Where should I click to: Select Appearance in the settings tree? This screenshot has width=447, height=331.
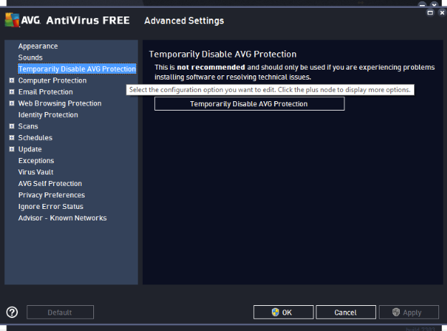(38, 46)
